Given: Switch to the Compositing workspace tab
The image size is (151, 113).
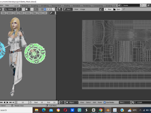Looking at the screenshot, I should point(98,6).
